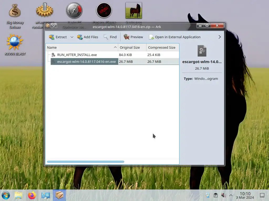The height and width of the screenshot is (201, 269).
Task: Expand the toolbar overflow chevron
Action: pos(220,37)
